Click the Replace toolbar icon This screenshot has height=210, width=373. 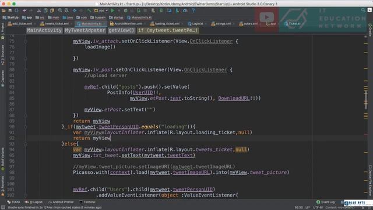click(66, 10)
